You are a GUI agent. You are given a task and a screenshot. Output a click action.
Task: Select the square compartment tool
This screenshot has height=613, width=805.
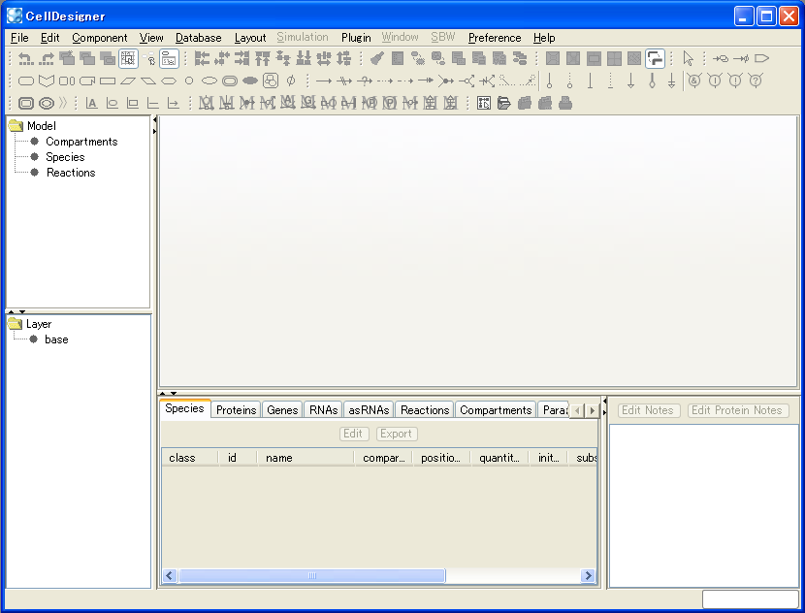tap(25, 104)
